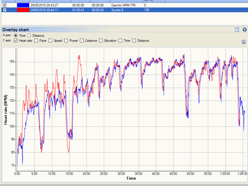Click the Garmin HRM-TRI device name
Screen dimensions: 248x186
(123, 5)
